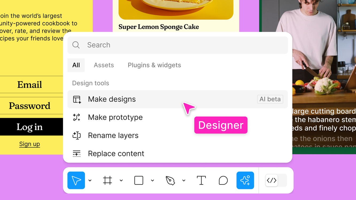Click the Rename layers icon
The height and width of the screenshot is (200, 356).
77,136
